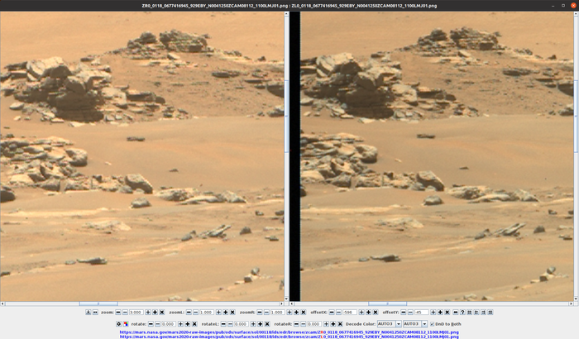The image size is (579, 339).
Task: Click the RGB color channels icon
Action: click(x=126, y=324)
